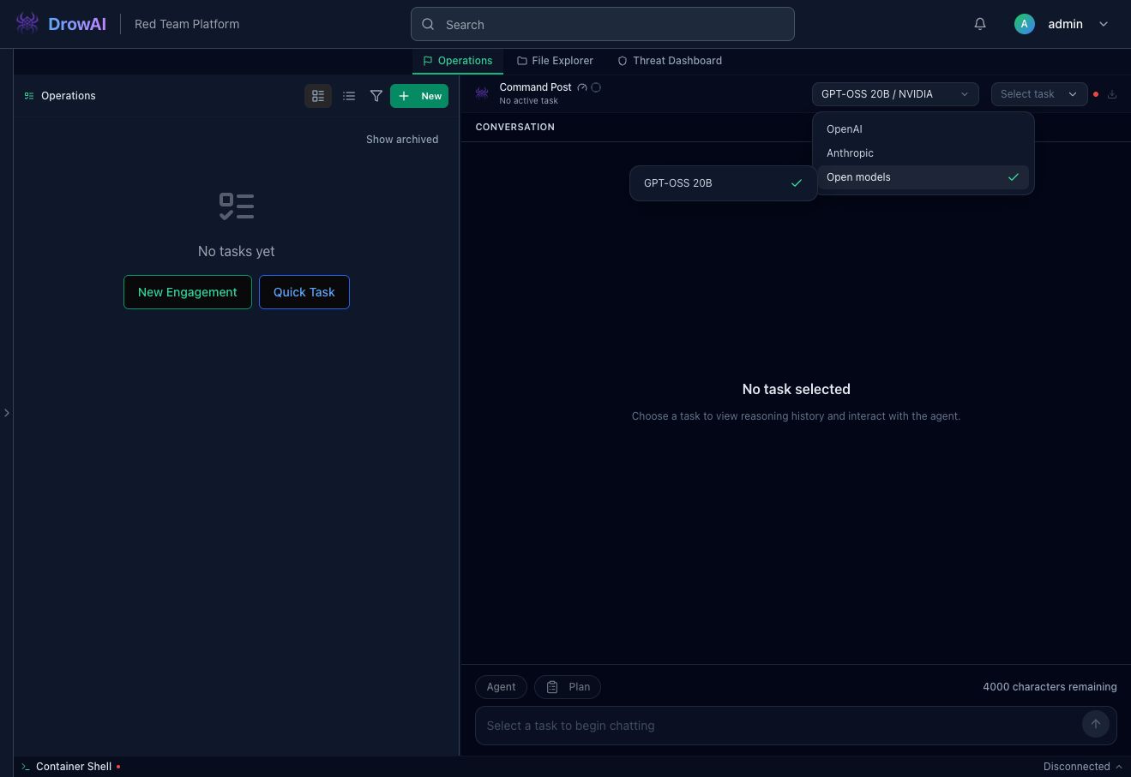Open the GPT-OSS 20B / NVIDIA model dropdown

pyautogui.click(x=895, y=94)
